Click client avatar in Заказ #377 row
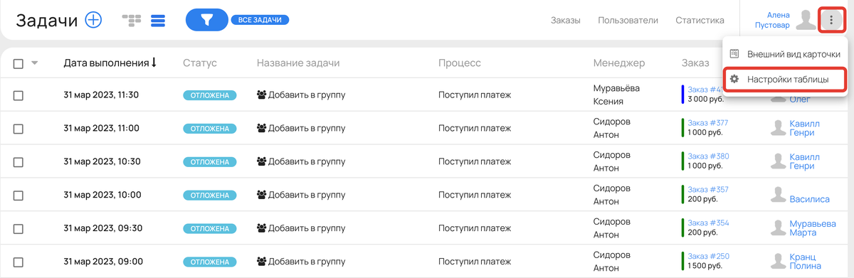Image resolution: width=854 pixels, height=278 pixels. coord(779,128)
